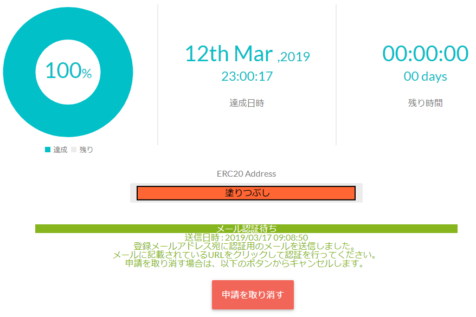Click the 23:00:17 achievement time

point(247,76)
